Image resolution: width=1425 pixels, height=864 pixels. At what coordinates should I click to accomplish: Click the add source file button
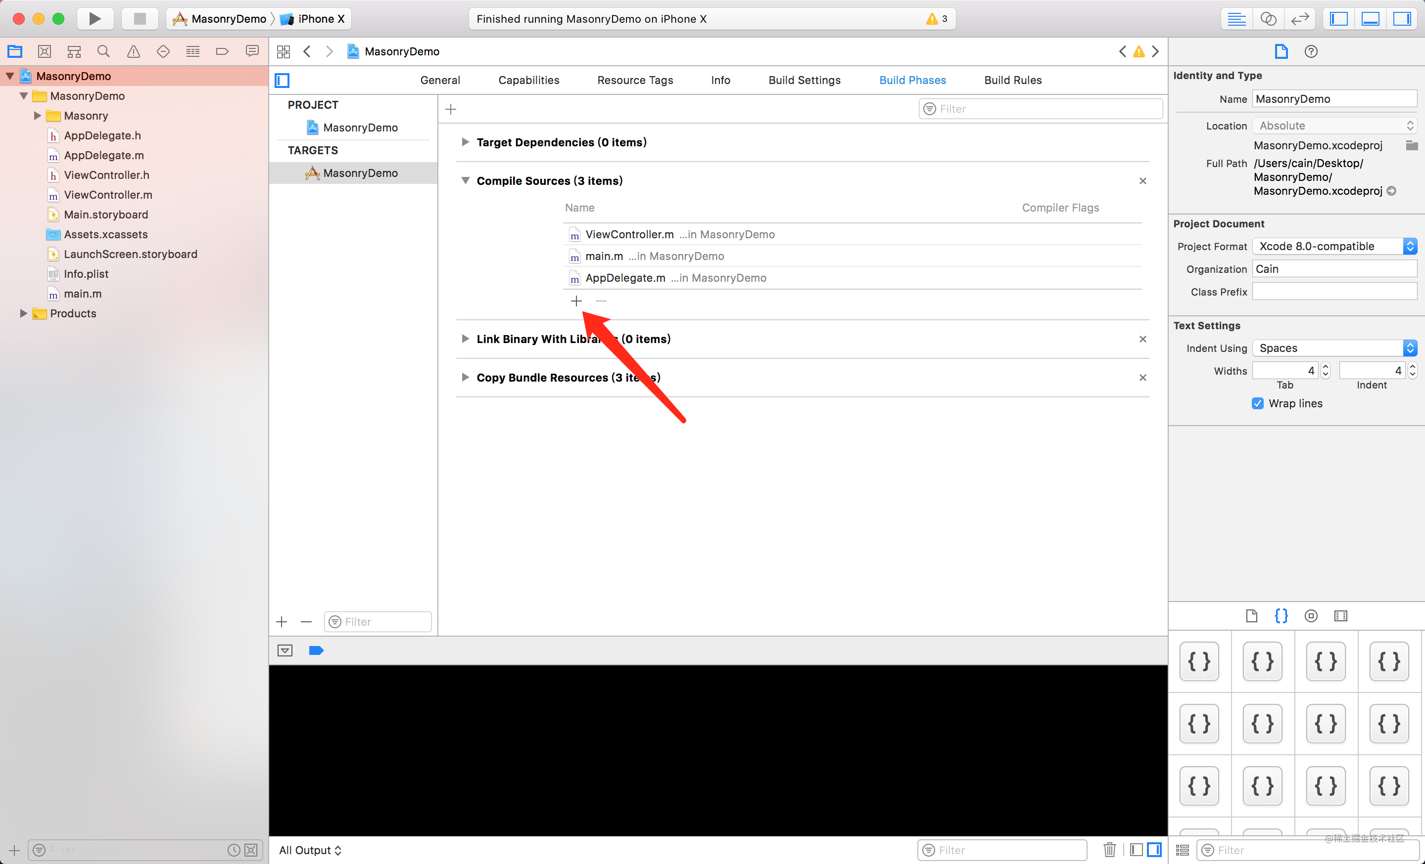coord(576,300)
